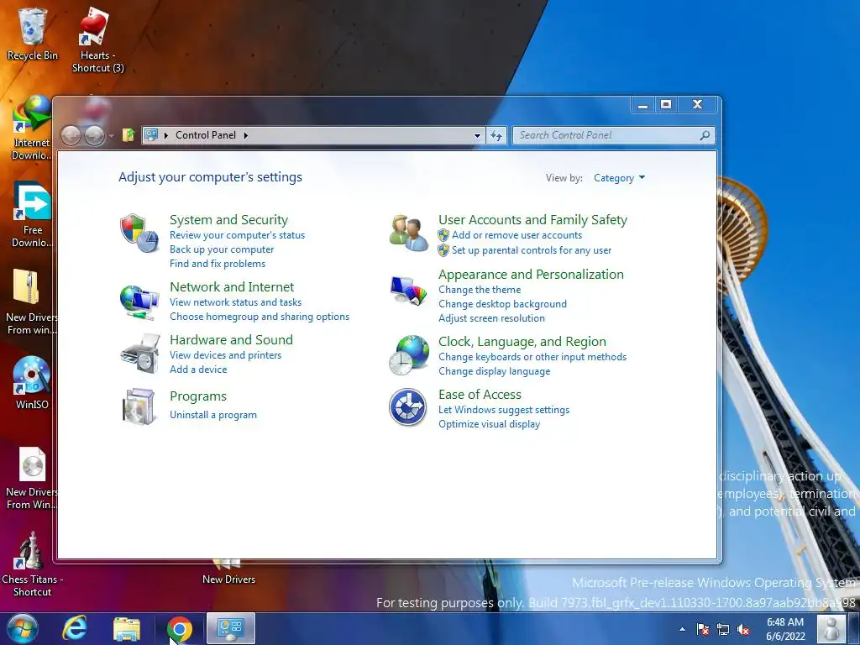Open the View by Category dropdown
The width and height of the screenshot is (860, 645).
pos(619,178)
